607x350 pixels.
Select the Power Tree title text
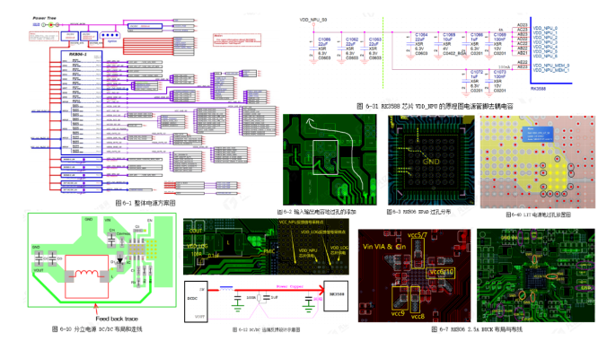click(x=44, y=18)
